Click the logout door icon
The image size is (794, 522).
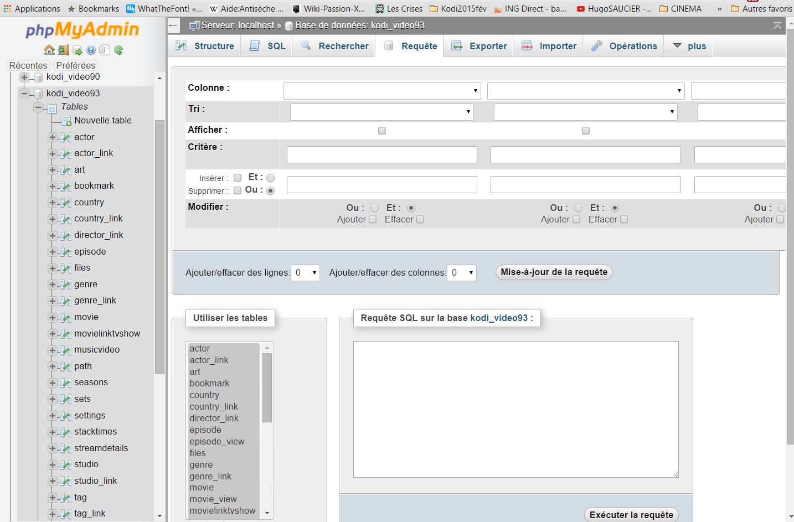[x=63, y=50]
